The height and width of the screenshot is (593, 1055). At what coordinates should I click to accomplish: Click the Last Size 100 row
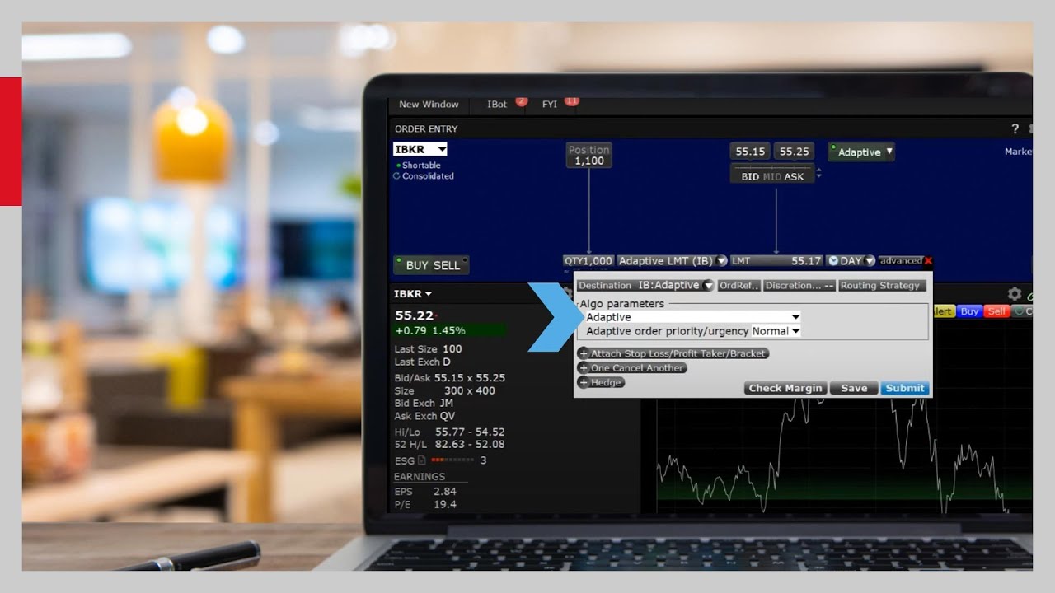pyautogui.click(x=428, y=349)
